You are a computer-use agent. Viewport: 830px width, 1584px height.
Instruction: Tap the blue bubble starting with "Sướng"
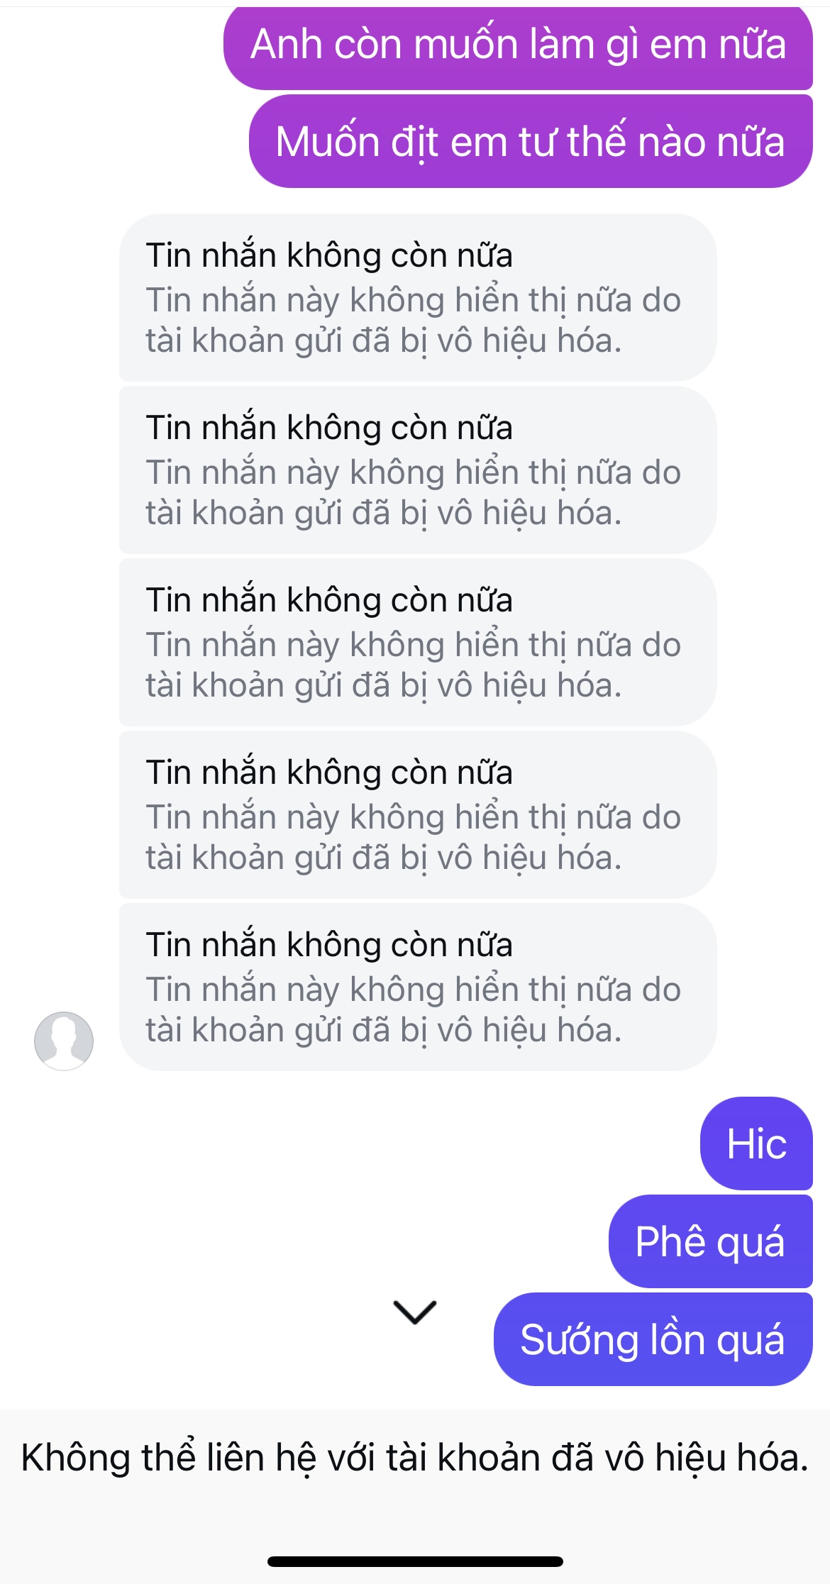click(x=653, y=1339)
